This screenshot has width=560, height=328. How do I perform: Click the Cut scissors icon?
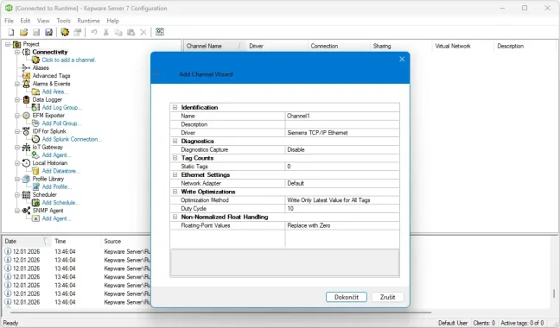point(106,33)
